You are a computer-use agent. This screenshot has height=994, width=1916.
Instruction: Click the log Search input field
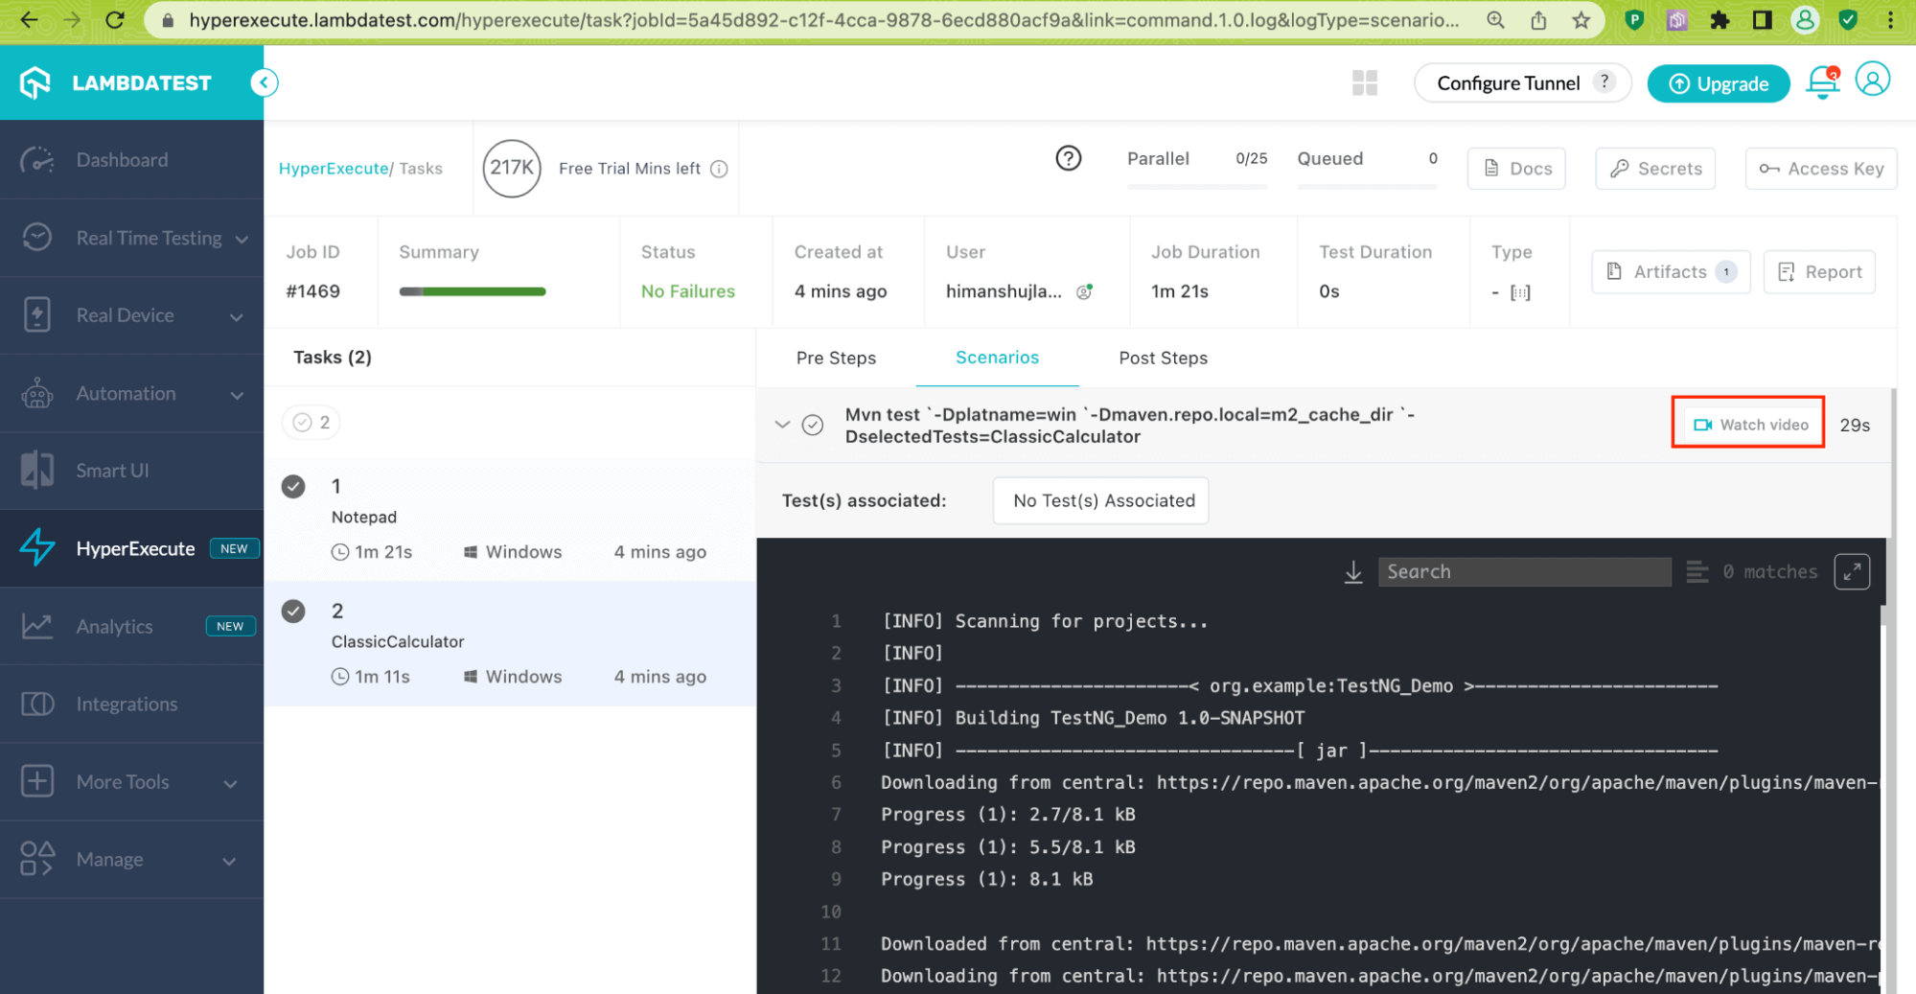pyautogui.click(x=1523, y=572)
